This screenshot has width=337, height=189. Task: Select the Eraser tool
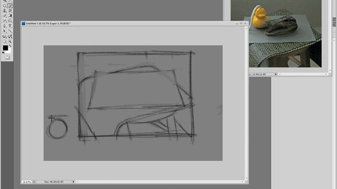click(4, 16)
